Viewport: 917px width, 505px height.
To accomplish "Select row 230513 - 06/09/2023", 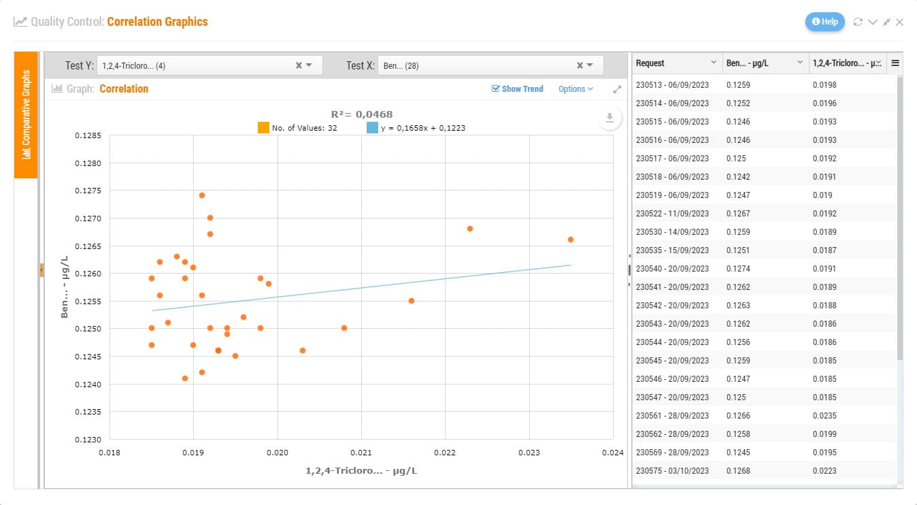I will coord(764,85).
